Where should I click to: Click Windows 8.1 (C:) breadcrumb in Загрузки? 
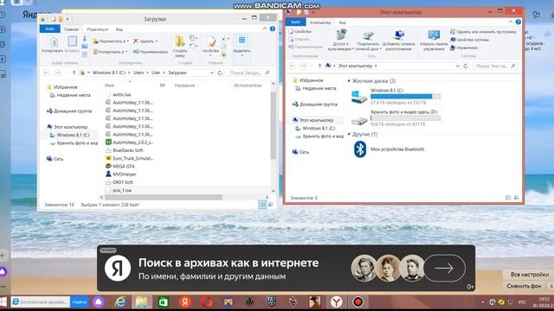tap(109, 73)
